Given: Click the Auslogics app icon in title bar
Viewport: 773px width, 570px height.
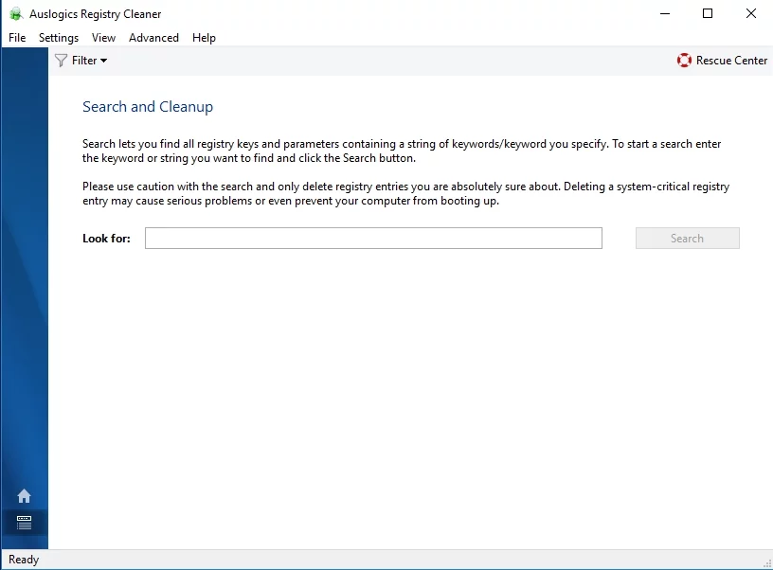Looking at the screenshot, I should point(16,14).
